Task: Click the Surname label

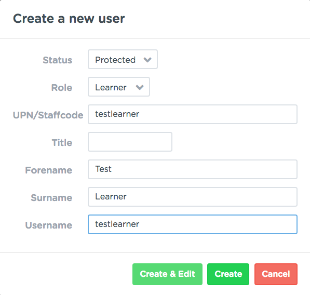Action: (x=51, y=197)
